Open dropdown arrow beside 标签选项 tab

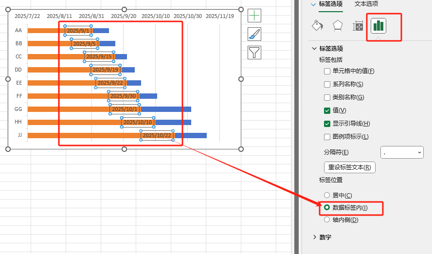[x=313, y=4]
